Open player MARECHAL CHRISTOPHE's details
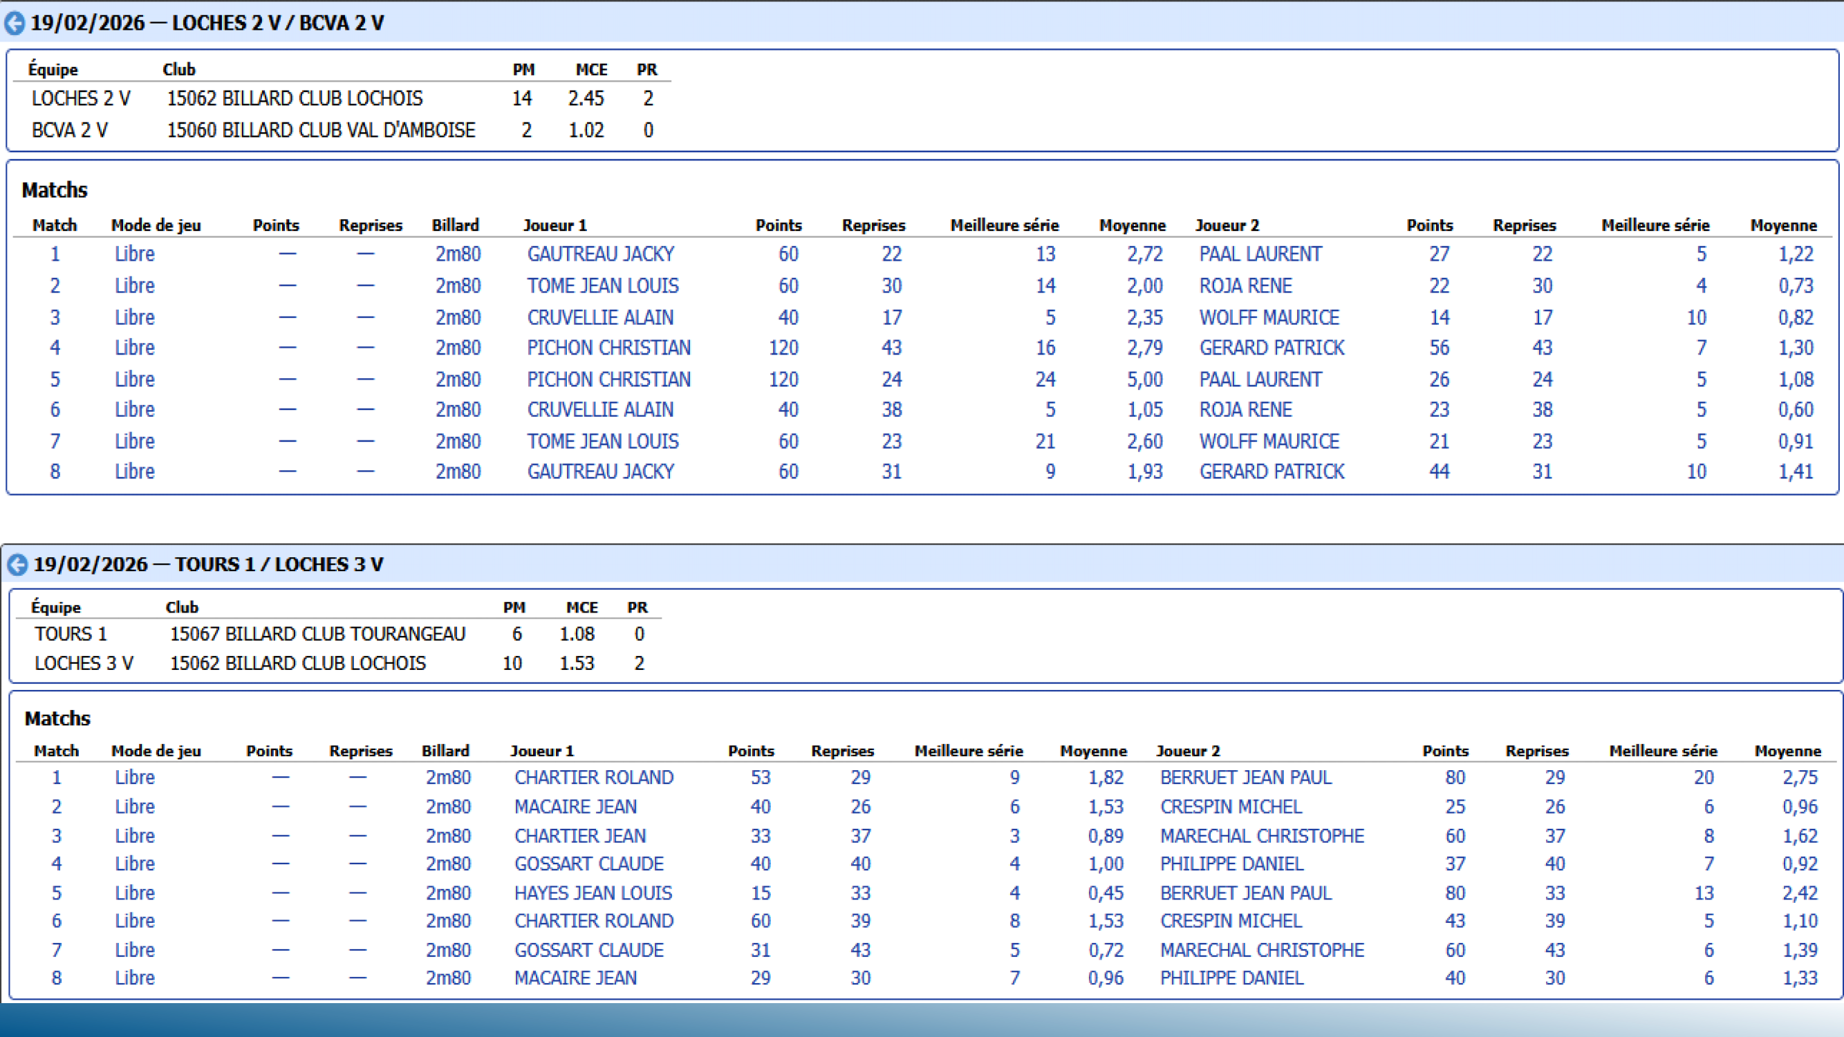 point(1262,835)
